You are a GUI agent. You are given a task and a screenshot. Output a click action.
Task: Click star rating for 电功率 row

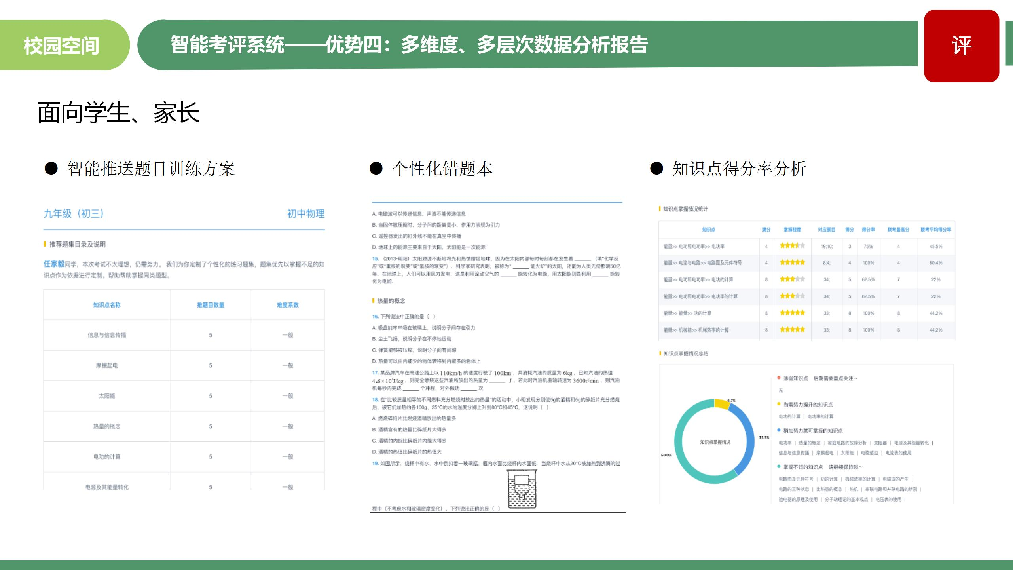(792, 246)
